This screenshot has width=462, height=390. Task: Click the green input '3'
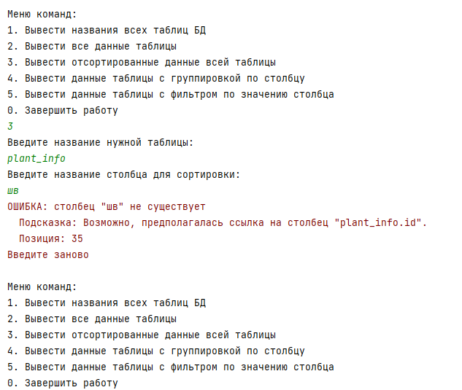click(x=10, y=126)
